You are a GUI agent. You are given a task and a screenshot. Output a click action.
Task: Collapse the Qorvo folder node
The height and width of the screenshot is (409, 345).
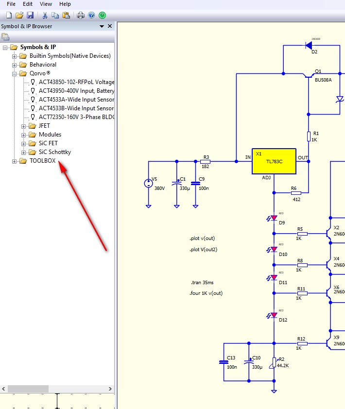[15, 74]
